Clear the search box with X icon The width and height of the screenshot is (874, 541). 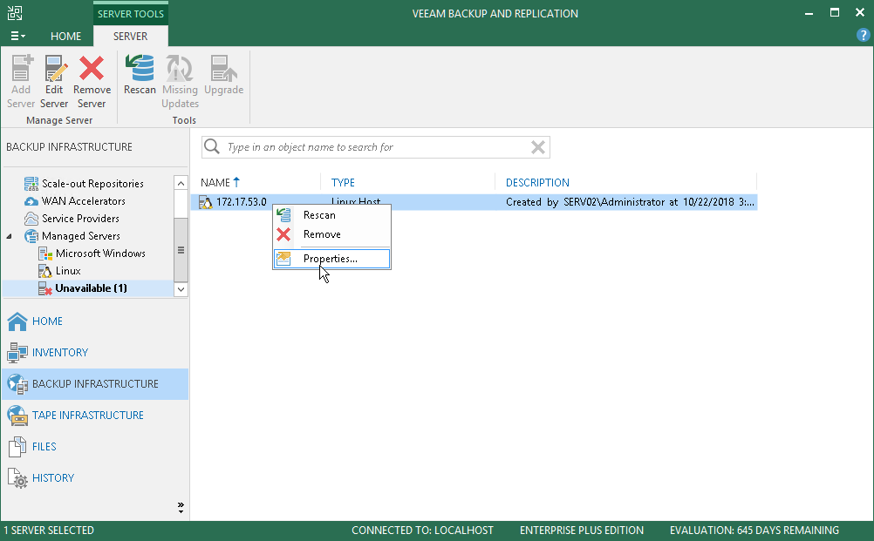[538, 147]
